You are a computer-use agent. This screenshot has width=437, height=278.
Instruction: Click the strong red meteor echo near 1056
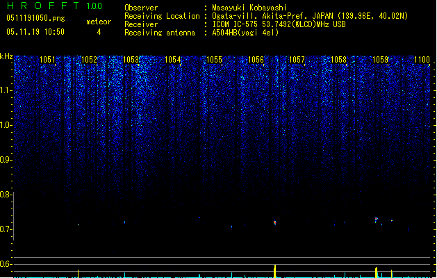(275, 222)
